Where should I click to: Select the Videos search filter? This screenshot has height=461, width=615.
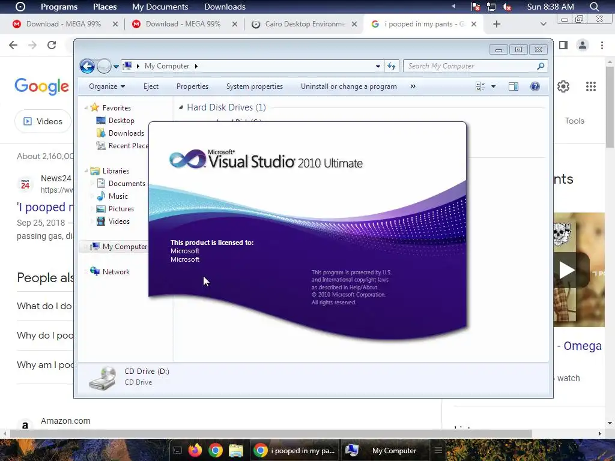click(x=43, y=121)
